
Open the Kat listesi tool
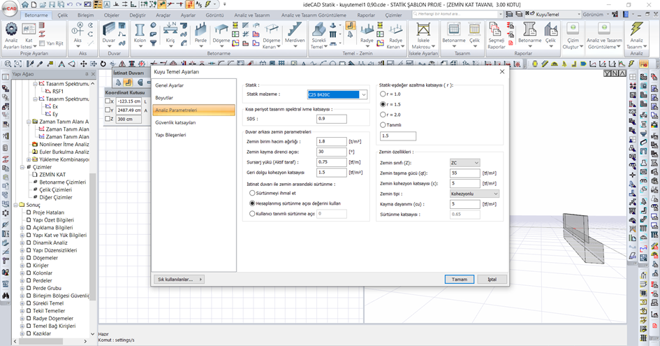click(29, 34)
